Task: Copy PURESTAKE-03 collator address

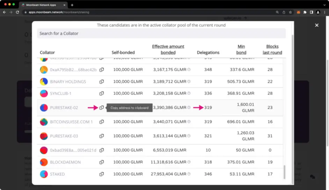Action: (102, 136)
